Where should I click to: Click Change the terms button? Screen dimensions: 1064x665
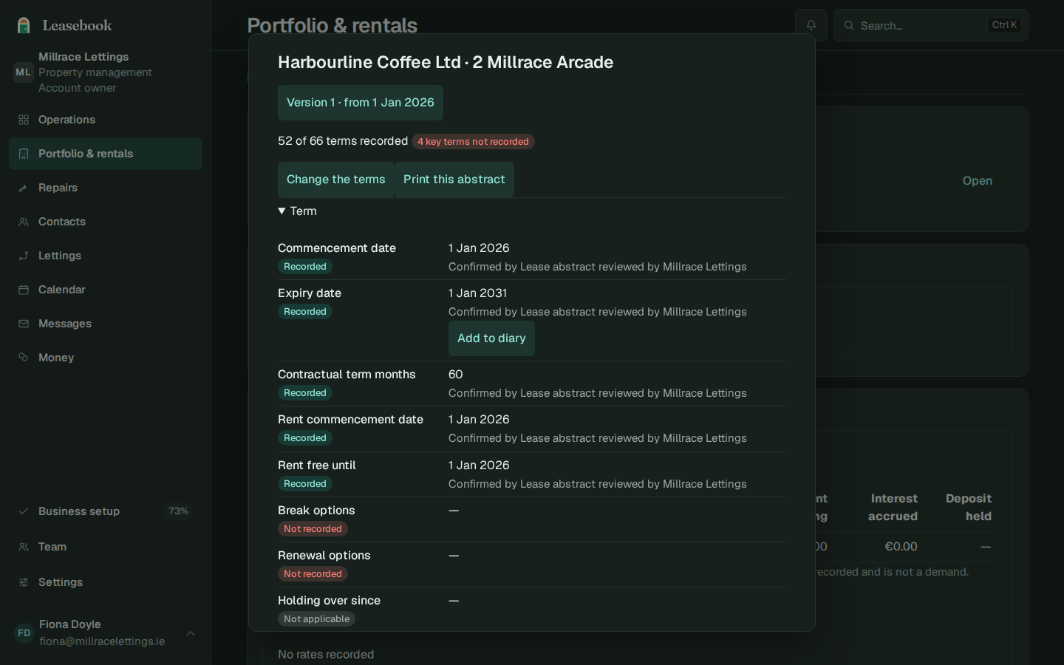point(336,180)
